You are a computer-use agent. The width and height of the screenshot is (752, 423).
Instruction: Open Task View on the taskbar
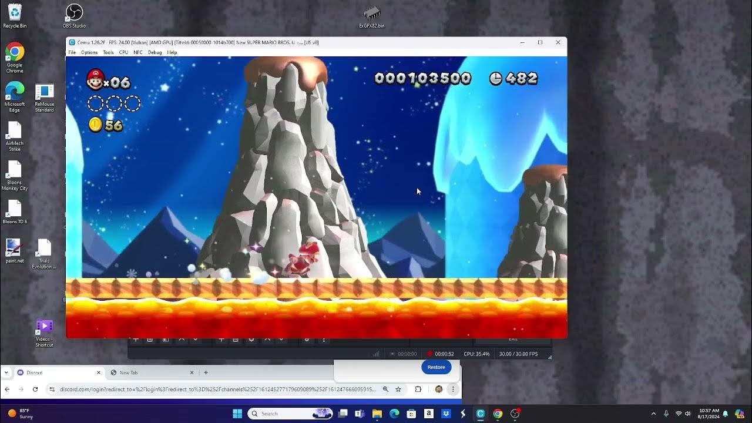(x=343, y=414)
